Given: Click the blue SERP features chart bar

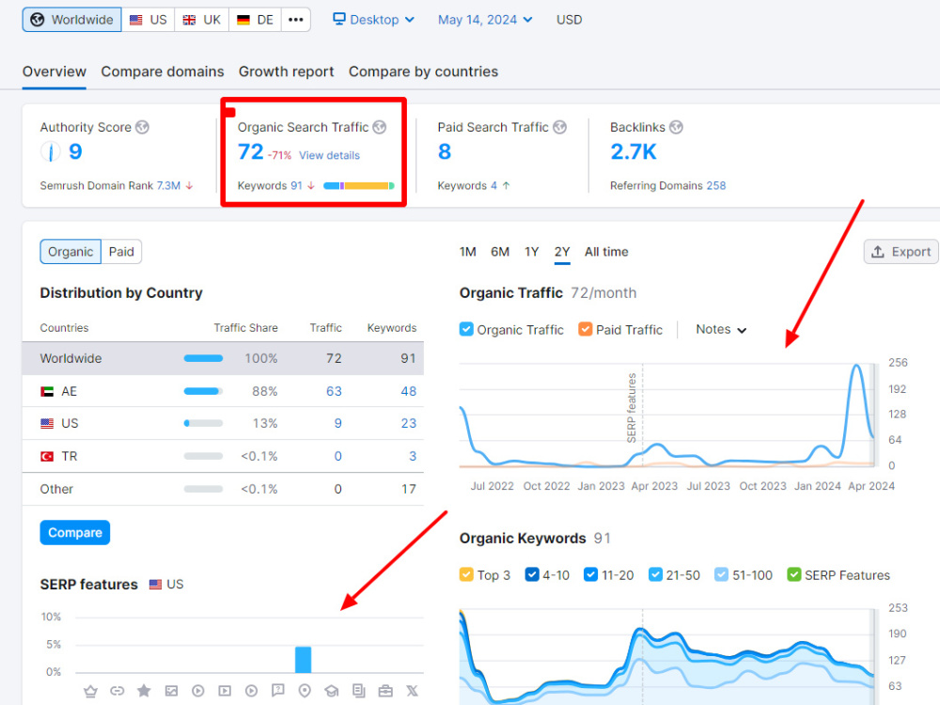Looking at the screenshot, I should (x=304, y=660).
